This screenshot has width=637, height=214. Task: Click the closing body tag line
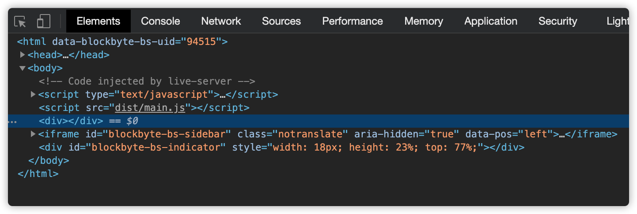tap(49, 161)
